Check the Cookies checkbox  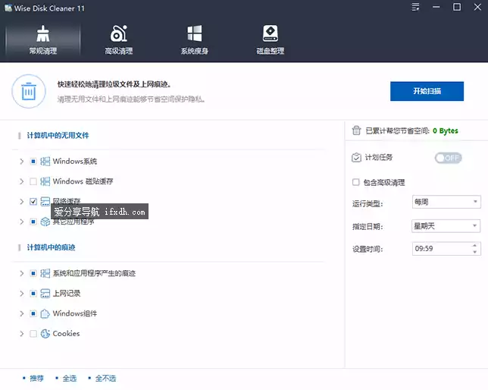[33, 334]
